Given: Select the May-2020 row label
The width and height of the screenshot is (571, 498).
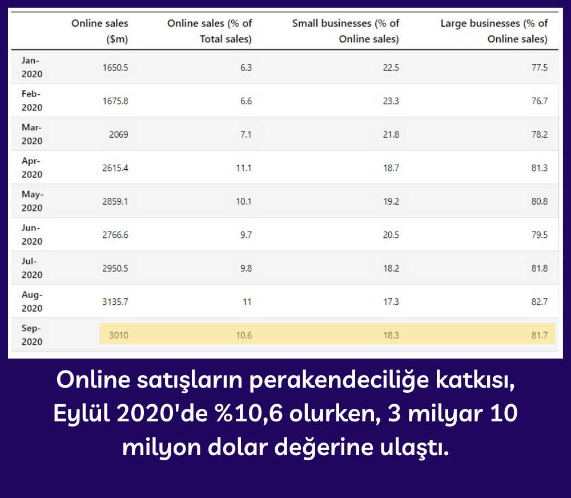Looking at the screenshot, I should [33, 201].
